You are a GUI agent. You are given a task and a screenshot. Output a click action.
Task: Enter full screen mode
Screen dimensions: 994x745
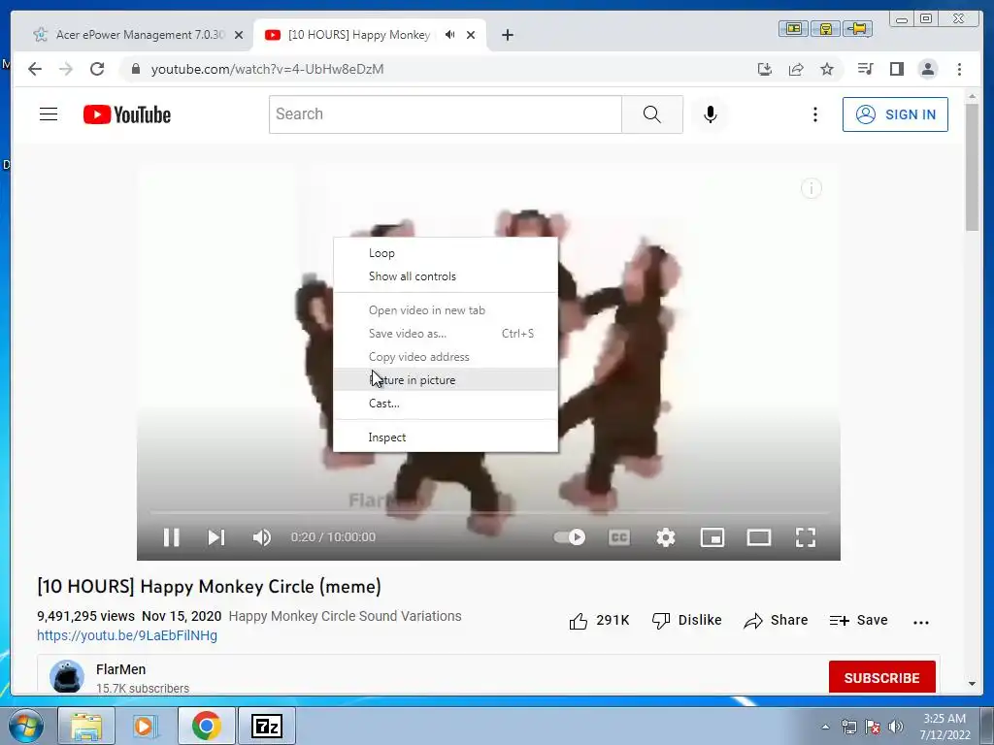pos(806,537)
